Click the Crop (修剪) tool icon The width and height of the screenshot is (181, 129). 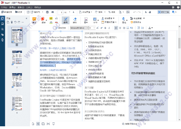pos(110,12)
